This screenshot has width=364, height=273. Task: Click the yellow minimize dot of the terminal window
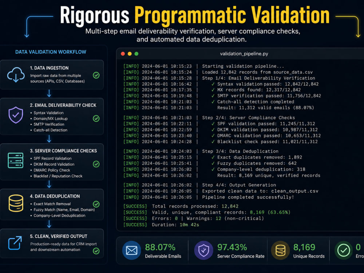[130, 54]
